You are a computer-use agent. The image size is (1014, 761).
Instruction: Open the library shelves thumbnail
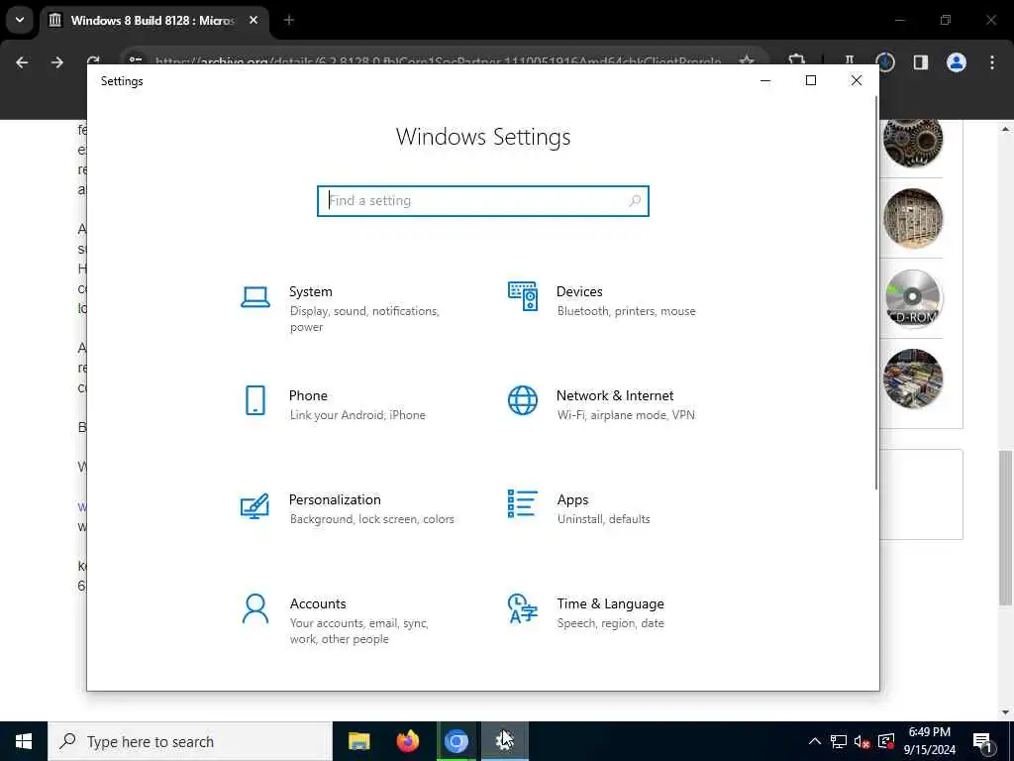click(913, 219)
